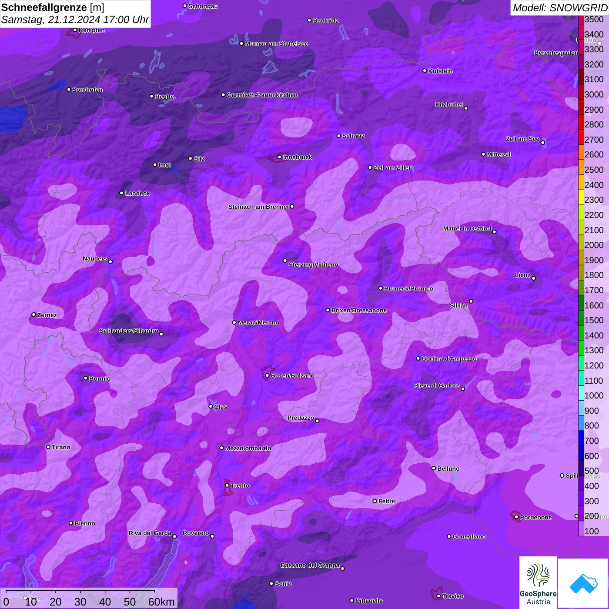Click the Cortina d'Ampezzo label
Viewport: 609px width, 609px height.
click(449, 358)
